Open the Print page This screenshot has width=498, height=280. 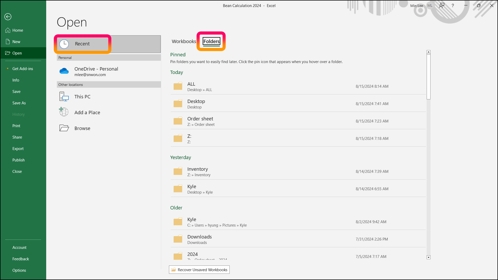coord(23,126)
